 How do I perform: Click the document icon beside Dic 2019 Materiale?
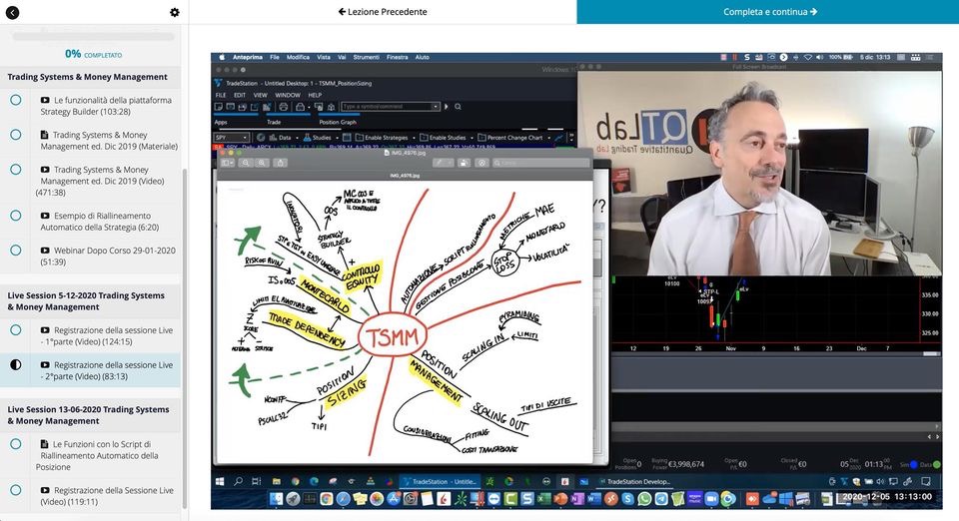(44, 135)
